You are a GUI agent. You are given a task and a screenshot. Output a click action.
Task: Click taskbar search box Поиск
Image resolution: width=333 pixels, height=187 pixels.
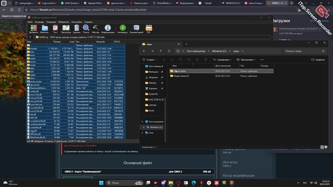click(124, 183)
